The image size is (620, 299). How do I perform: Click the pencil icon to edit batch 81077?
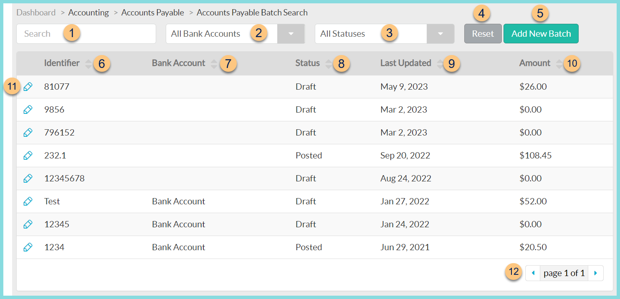click(28, 86)
